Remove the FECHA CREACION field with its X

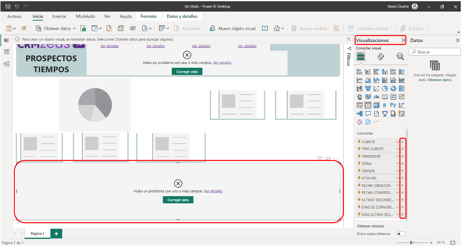[403, 185]
